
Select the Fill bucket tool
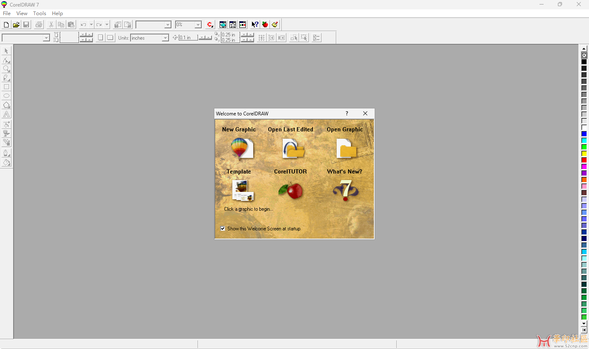7,162
